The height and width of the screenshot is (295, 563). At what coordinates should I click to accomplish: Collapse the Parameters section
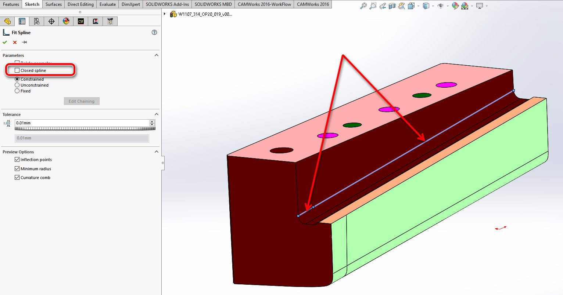coord(157,55)
